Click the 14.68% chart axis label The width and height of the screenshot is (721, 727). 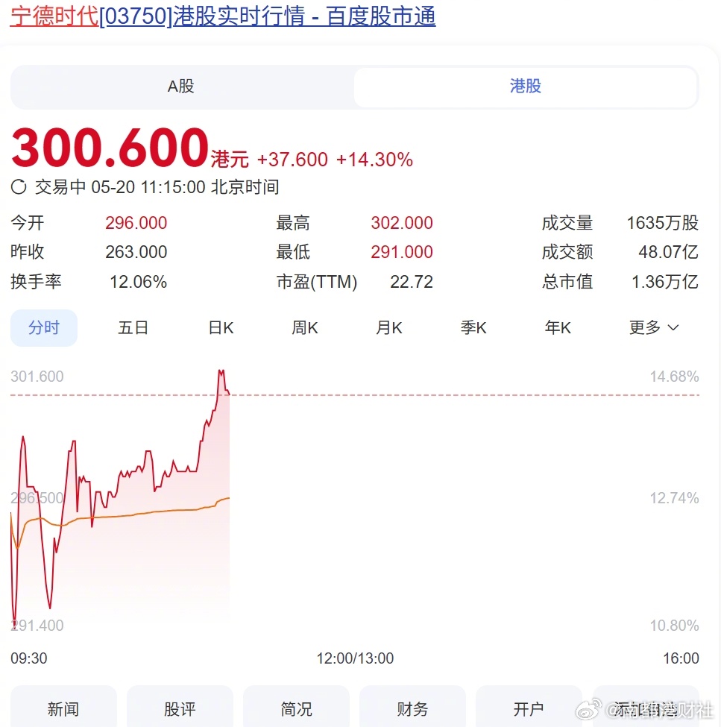click(x=674, y=377)
